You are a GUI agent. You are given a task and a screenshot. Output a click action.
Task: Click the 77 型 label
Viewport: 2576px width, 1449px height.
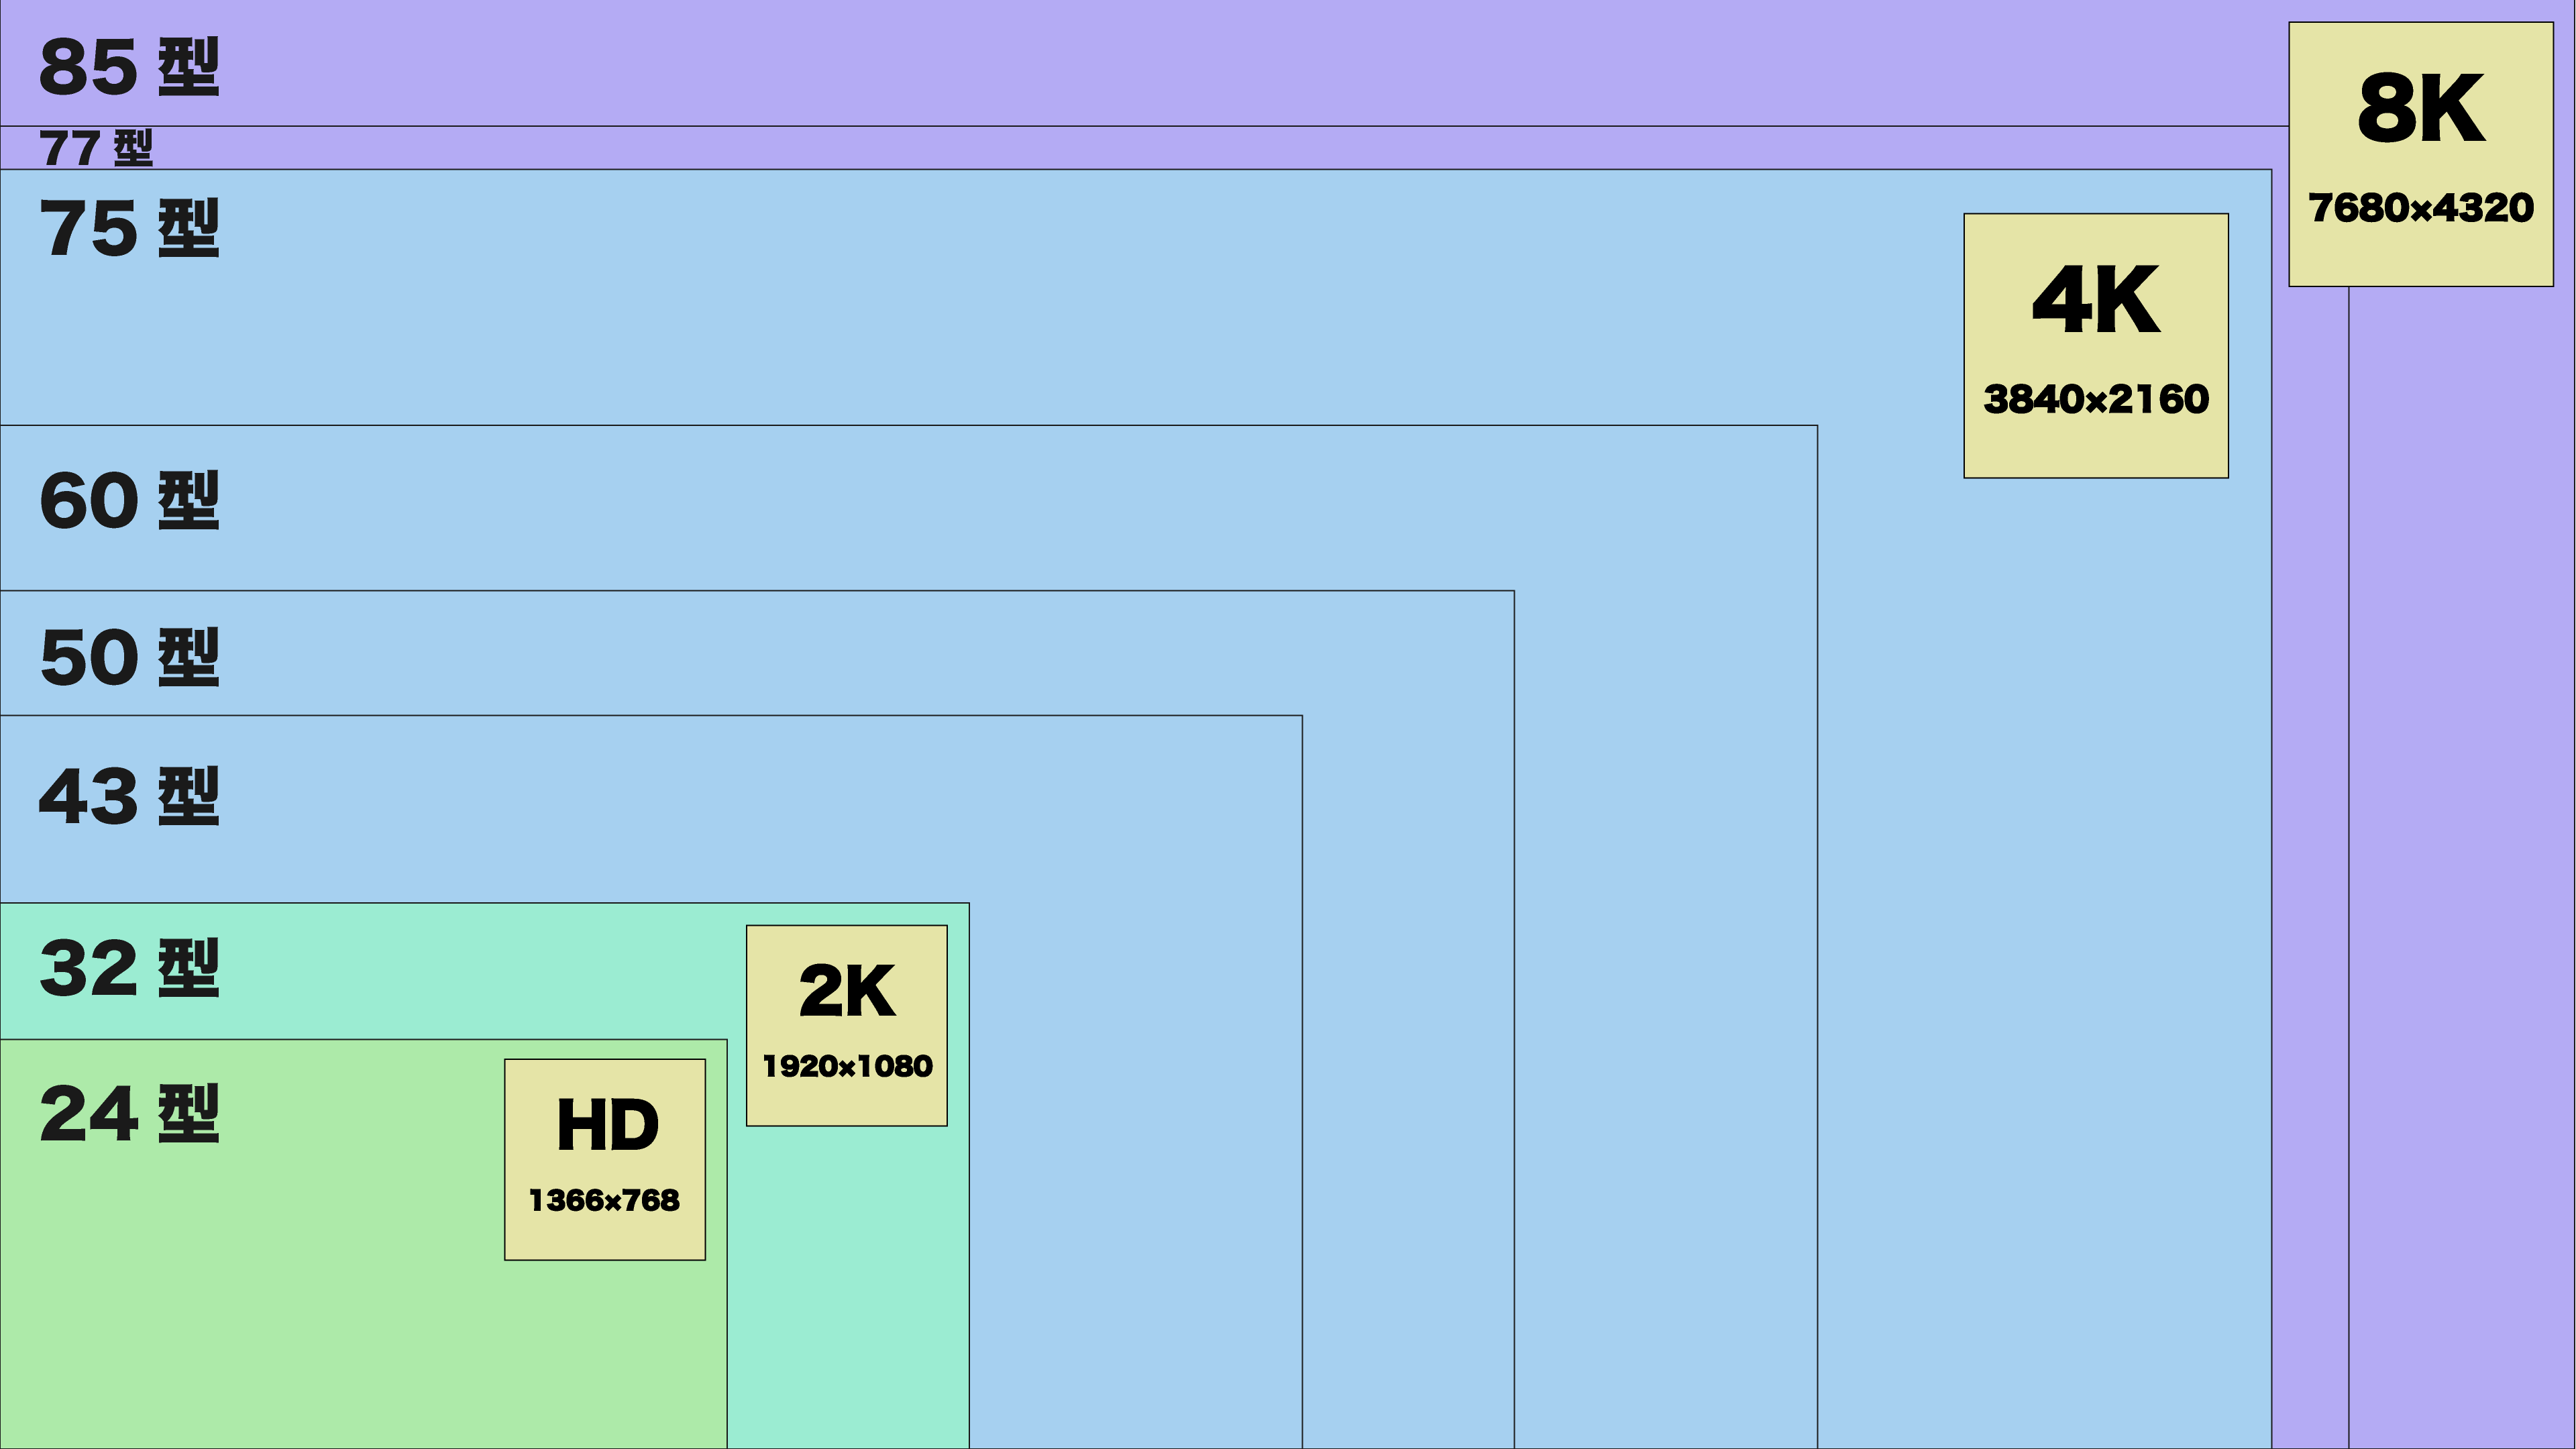[x=96, y=148]
